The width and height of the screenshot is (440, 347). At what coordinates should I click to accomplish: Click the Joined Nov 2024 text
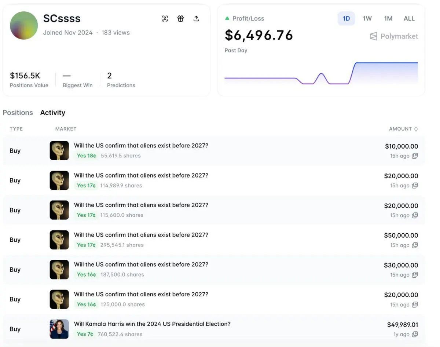[x=68, y=32]
